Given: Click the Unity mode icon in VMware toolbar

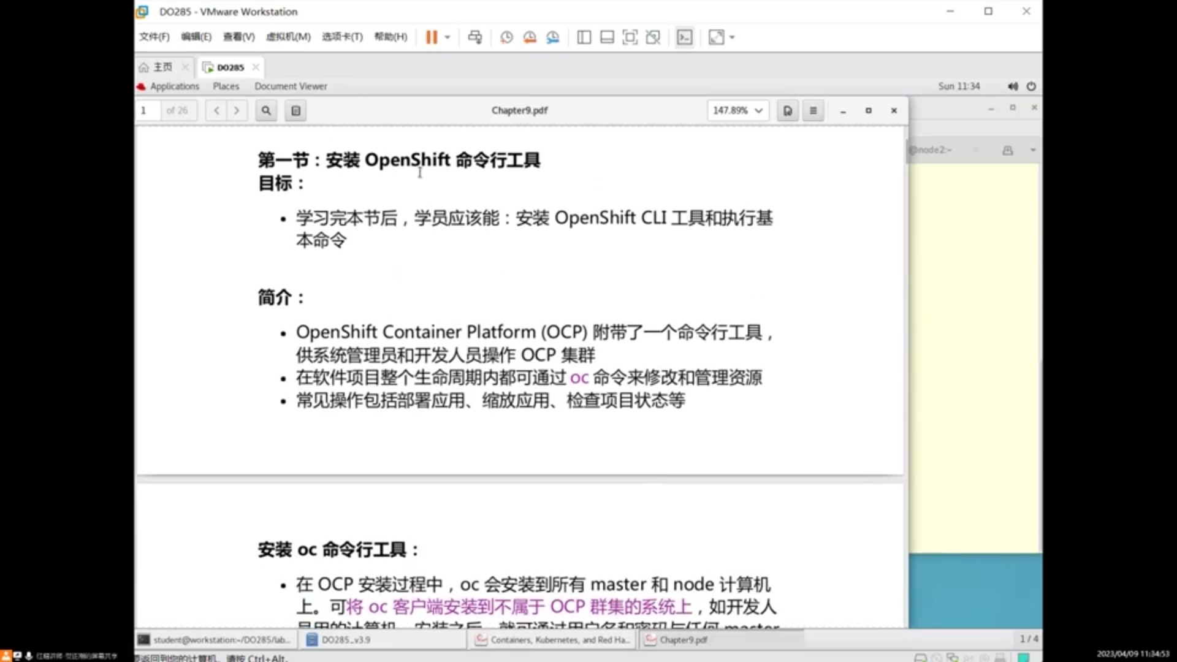Looking at the screenshot, I should [x=653, y=37].
